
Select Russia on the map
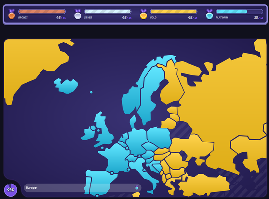coord(223,103)
